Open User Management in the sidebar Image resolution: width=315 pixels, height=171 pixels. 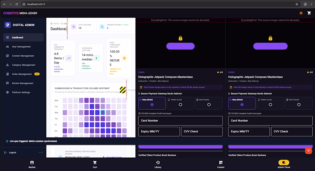(23, 47)
